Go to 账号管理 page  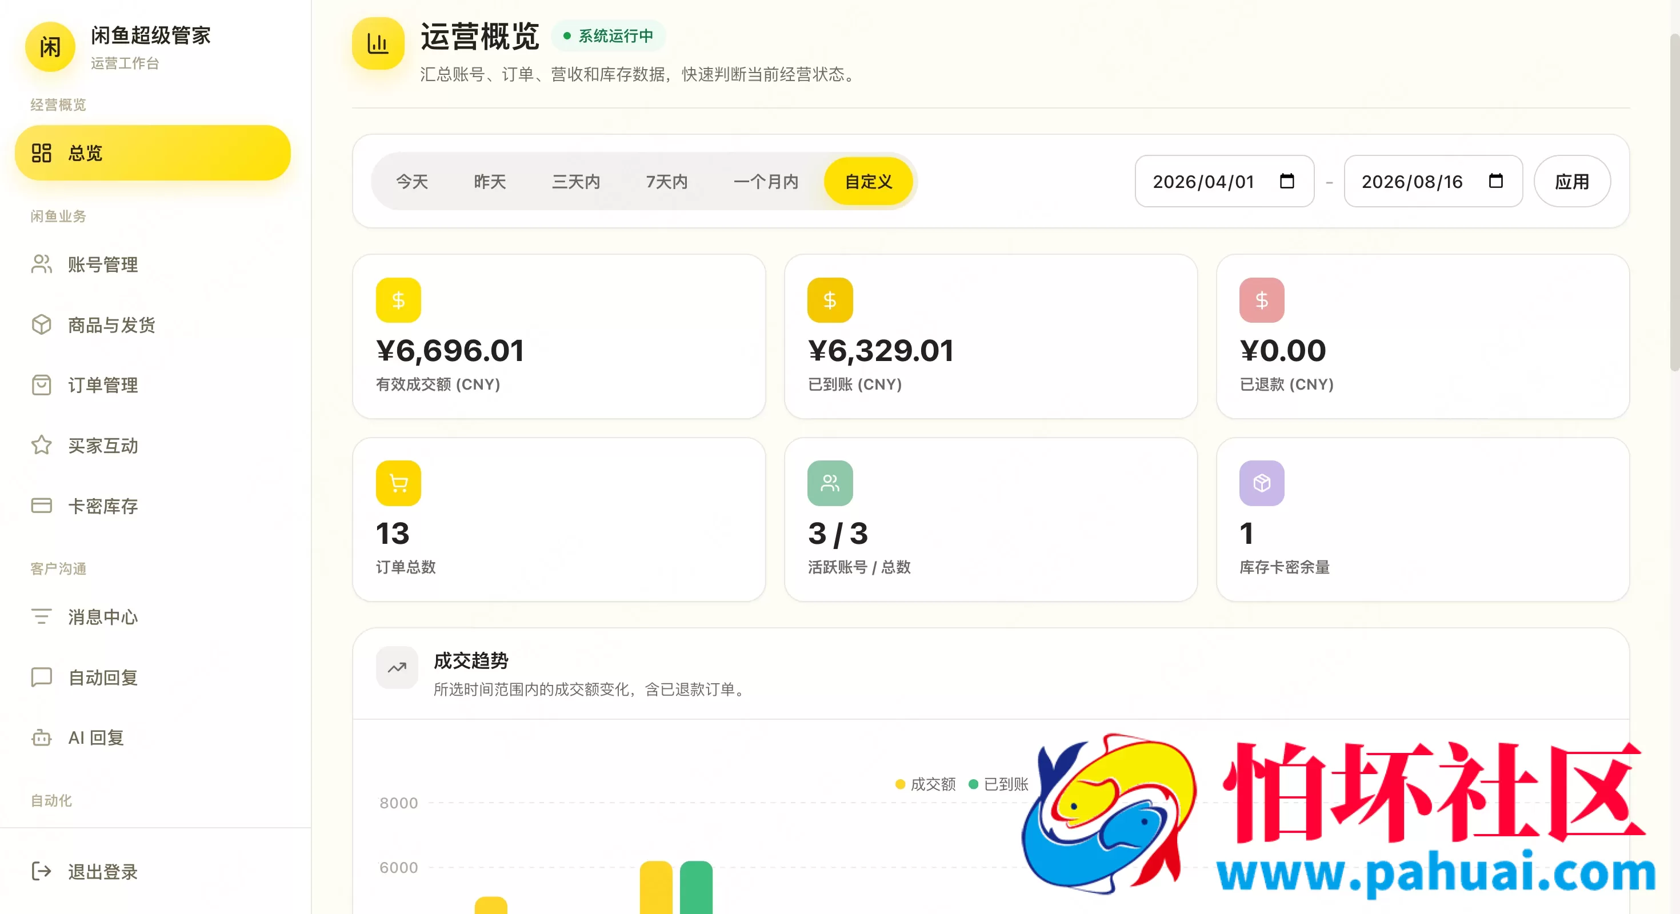[x=153, y=264]
